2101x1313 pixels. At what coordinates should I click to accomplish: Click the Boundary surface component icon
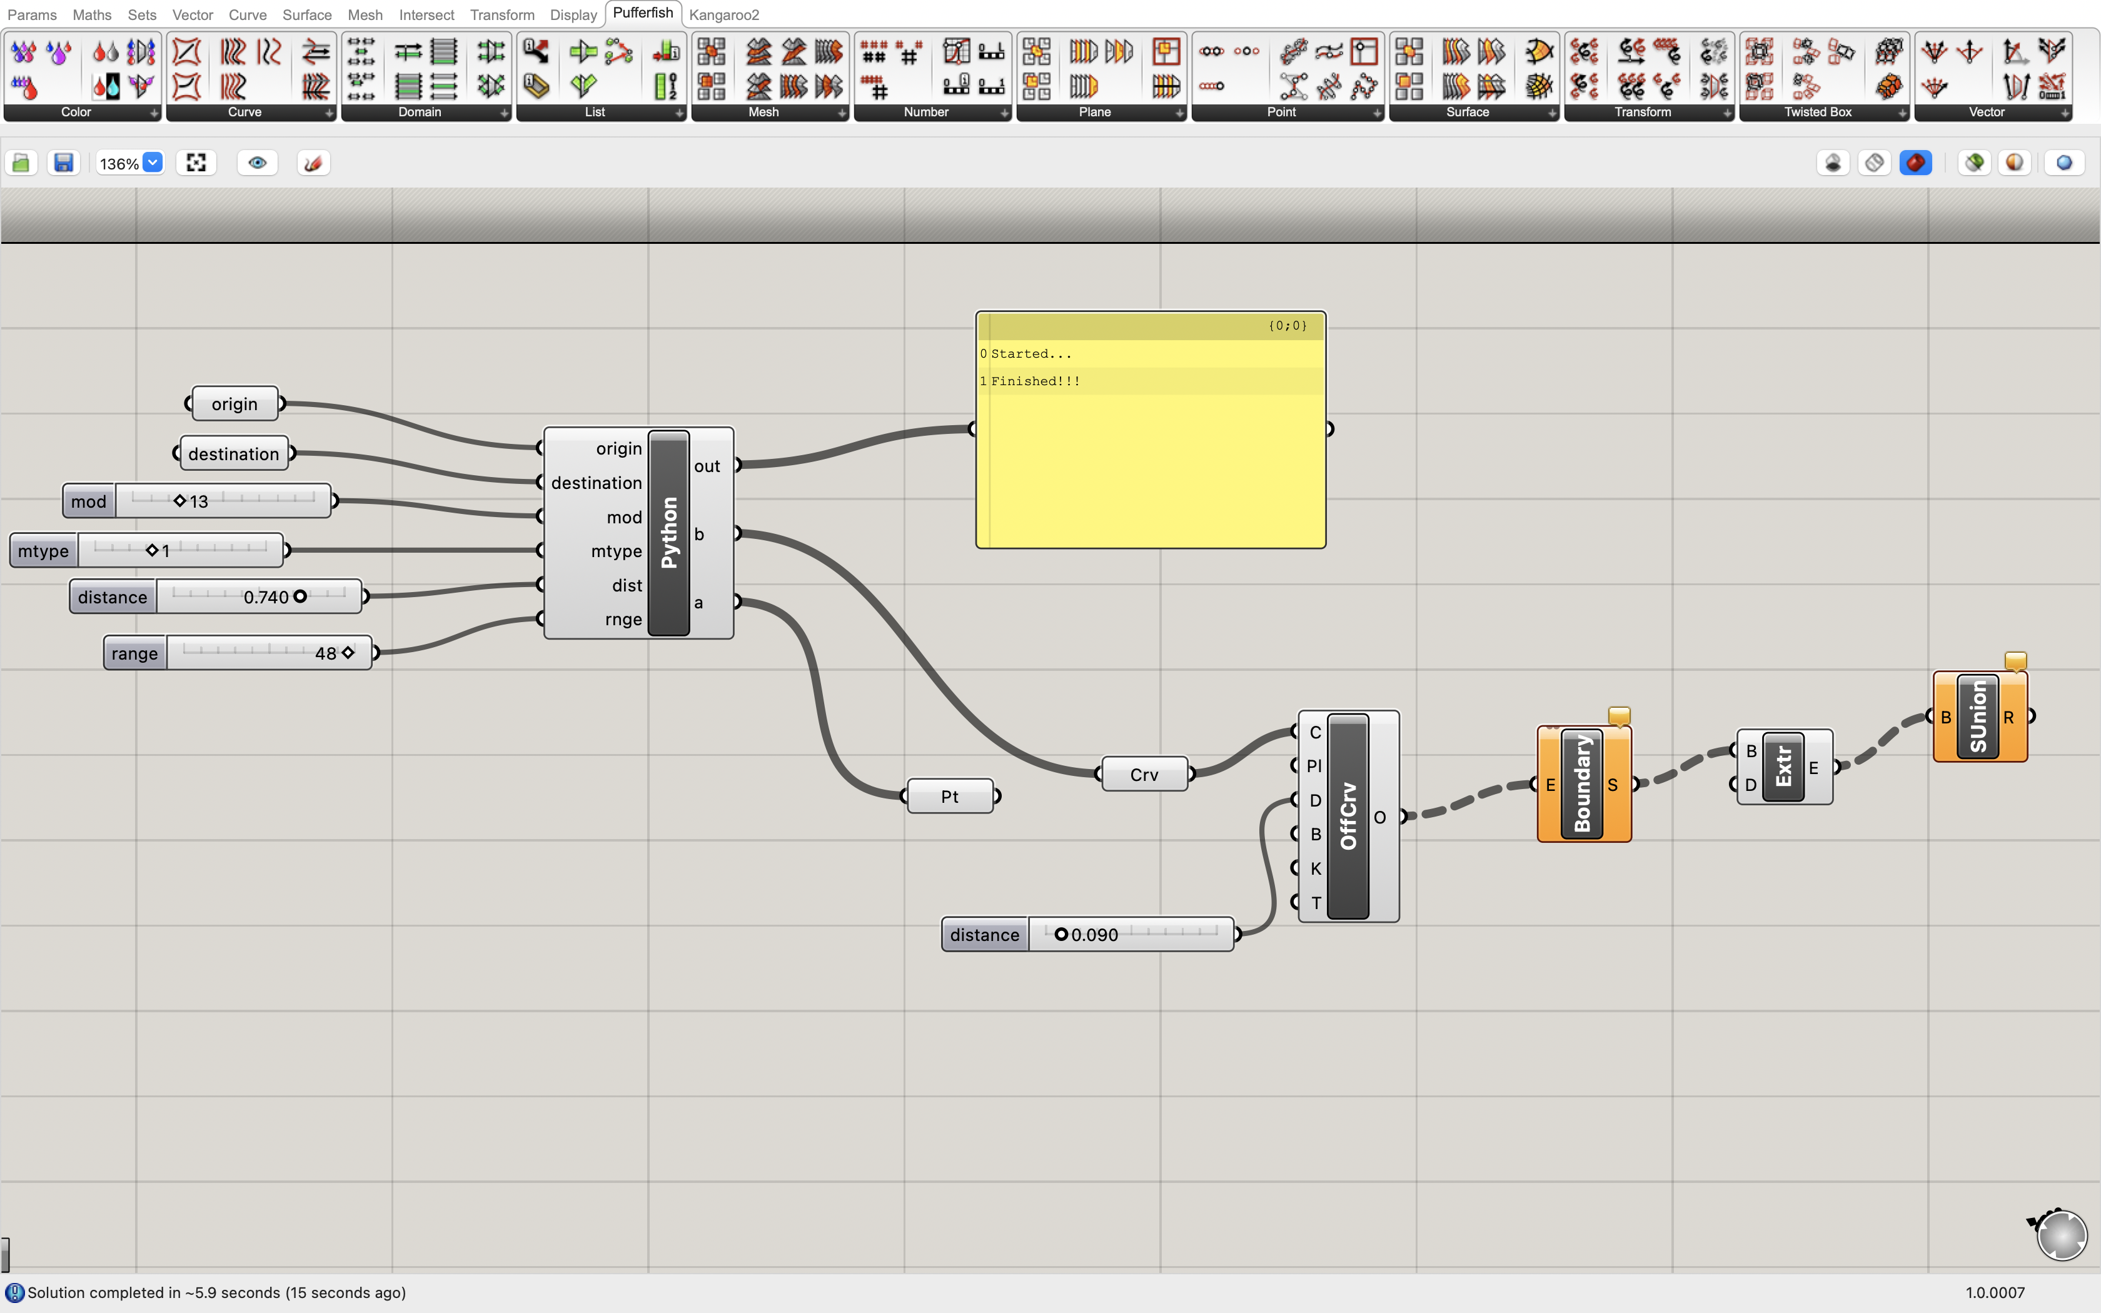(1582, 782)
